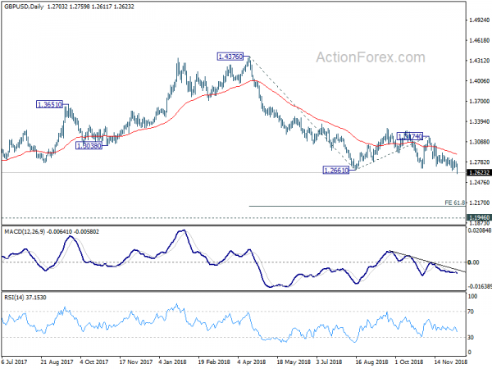
Task: Click the 1.43760 price label
Action: (230, 57)
